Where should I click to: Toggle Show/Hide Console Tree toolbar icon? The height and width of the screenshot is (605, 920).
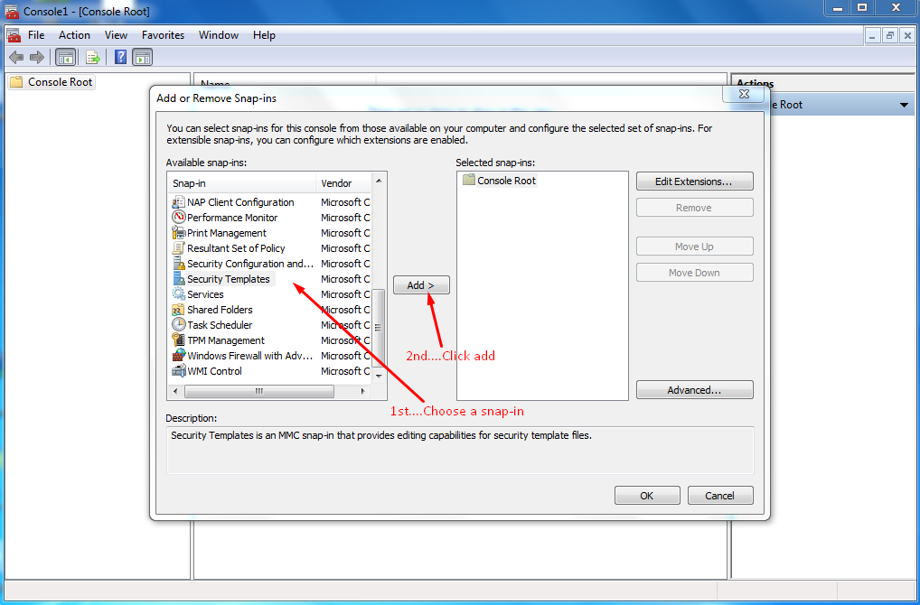[66, 57]
